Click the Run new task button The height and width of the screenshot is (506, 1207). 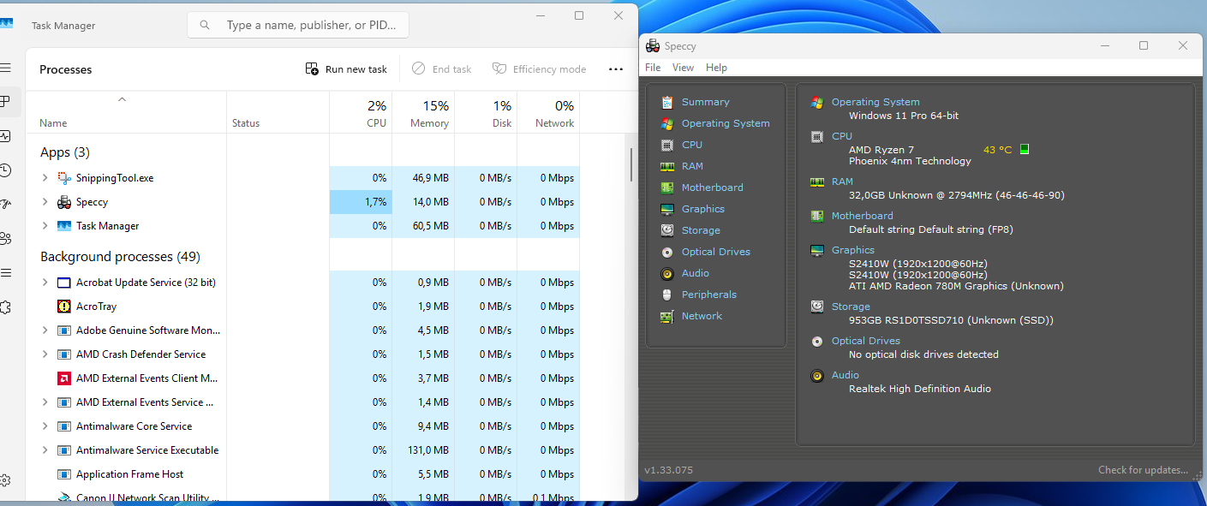(x=345, y=68)
